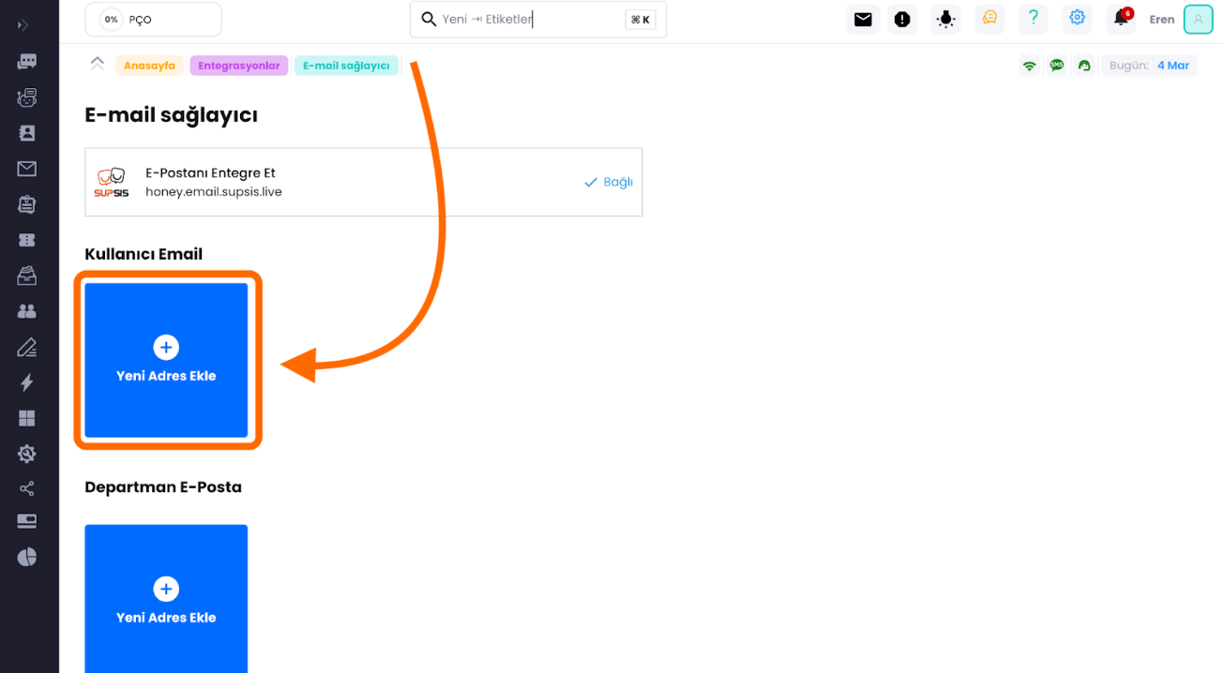Open the four-square grid icon in sidebar

click(26, 418)
